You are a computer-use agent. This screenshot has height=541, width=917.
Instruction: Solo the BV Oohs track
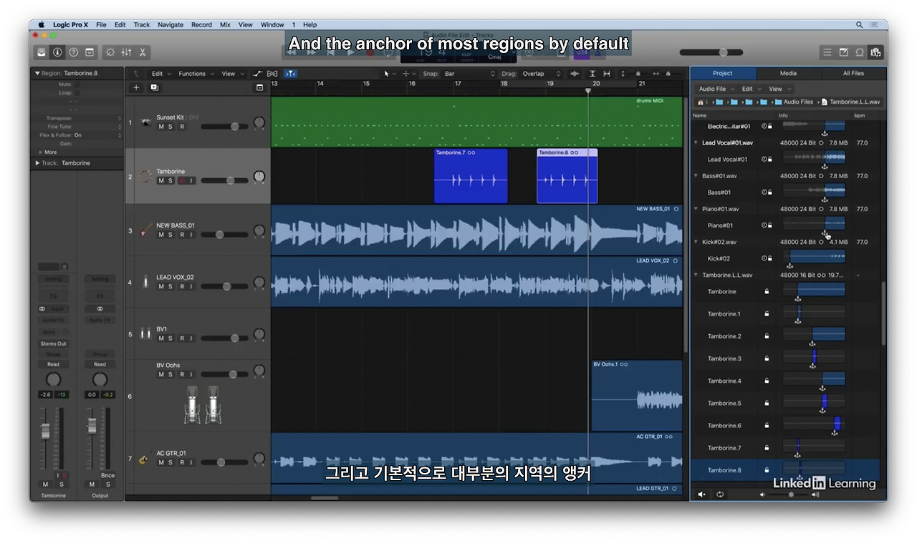171,374
